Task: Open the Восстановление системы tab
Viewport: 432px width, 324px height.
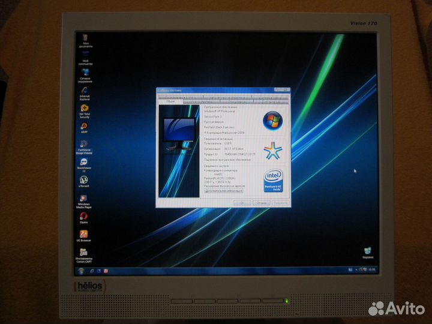Action: click(181, 97)
